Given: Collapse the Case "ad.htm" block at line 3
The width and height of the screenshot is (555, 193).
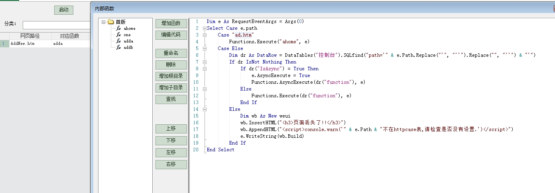Looking at the screenshot, I should [205, 35].
